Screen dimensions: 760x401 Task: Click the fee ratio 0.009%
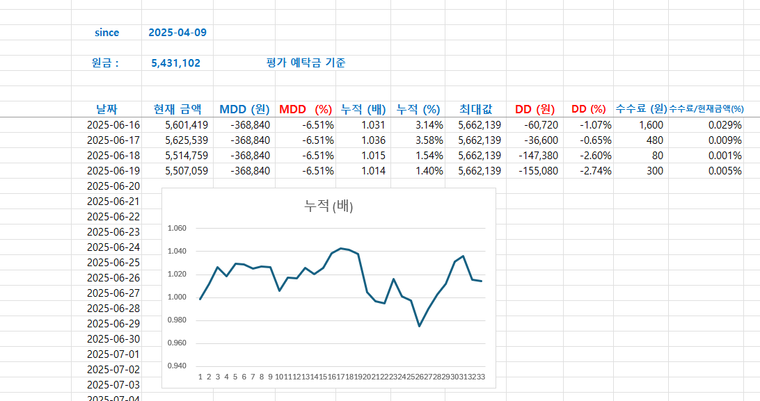coord(725,140)
